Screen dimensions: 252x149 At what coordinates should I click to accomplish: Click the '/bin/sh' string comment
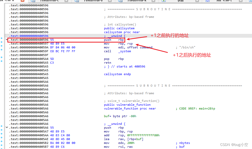point(186,47)
